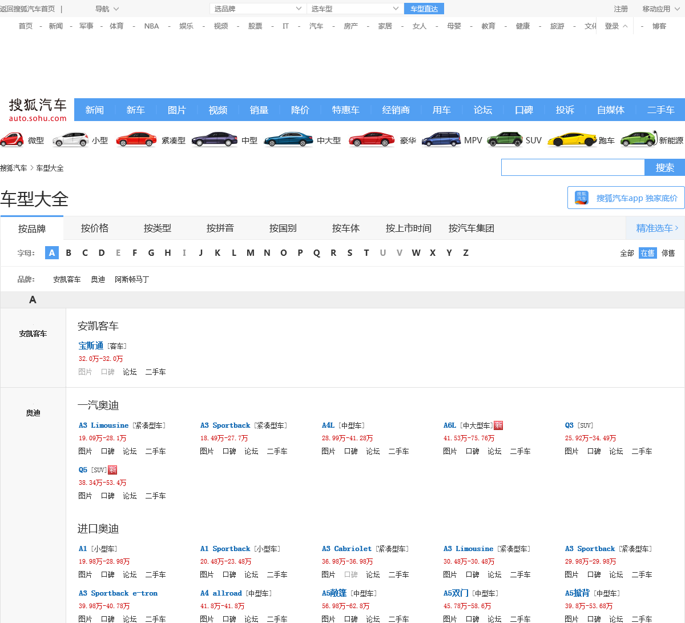Switch to the 按上市时间 tab
The image size is (685, 623).
[409, 228]
